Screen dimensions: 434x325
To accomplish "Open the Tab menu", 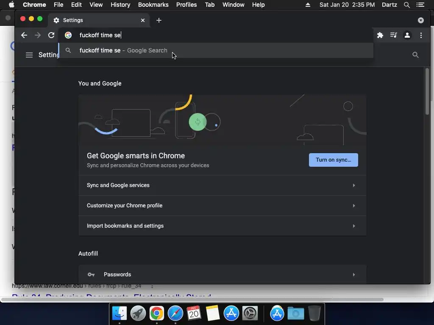I will click(x=209, y=5).
